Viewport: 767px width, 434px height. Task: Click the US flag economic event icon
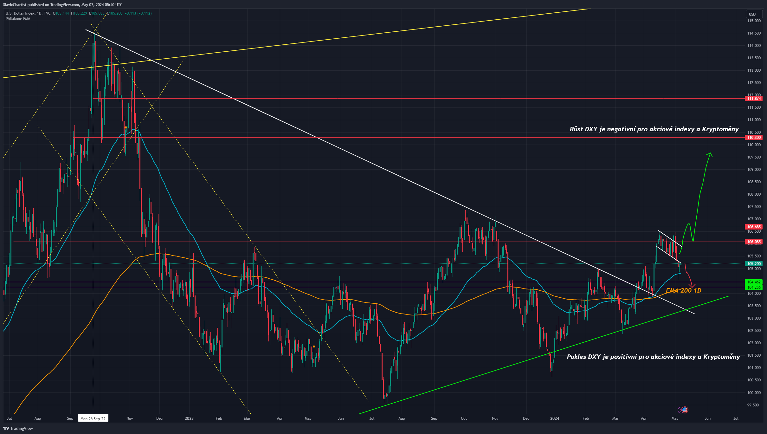[685, 410]
